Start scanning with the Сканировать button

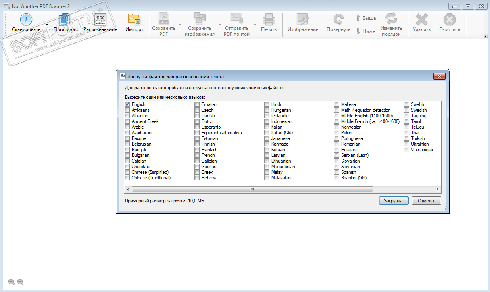[x=26, y=23]
